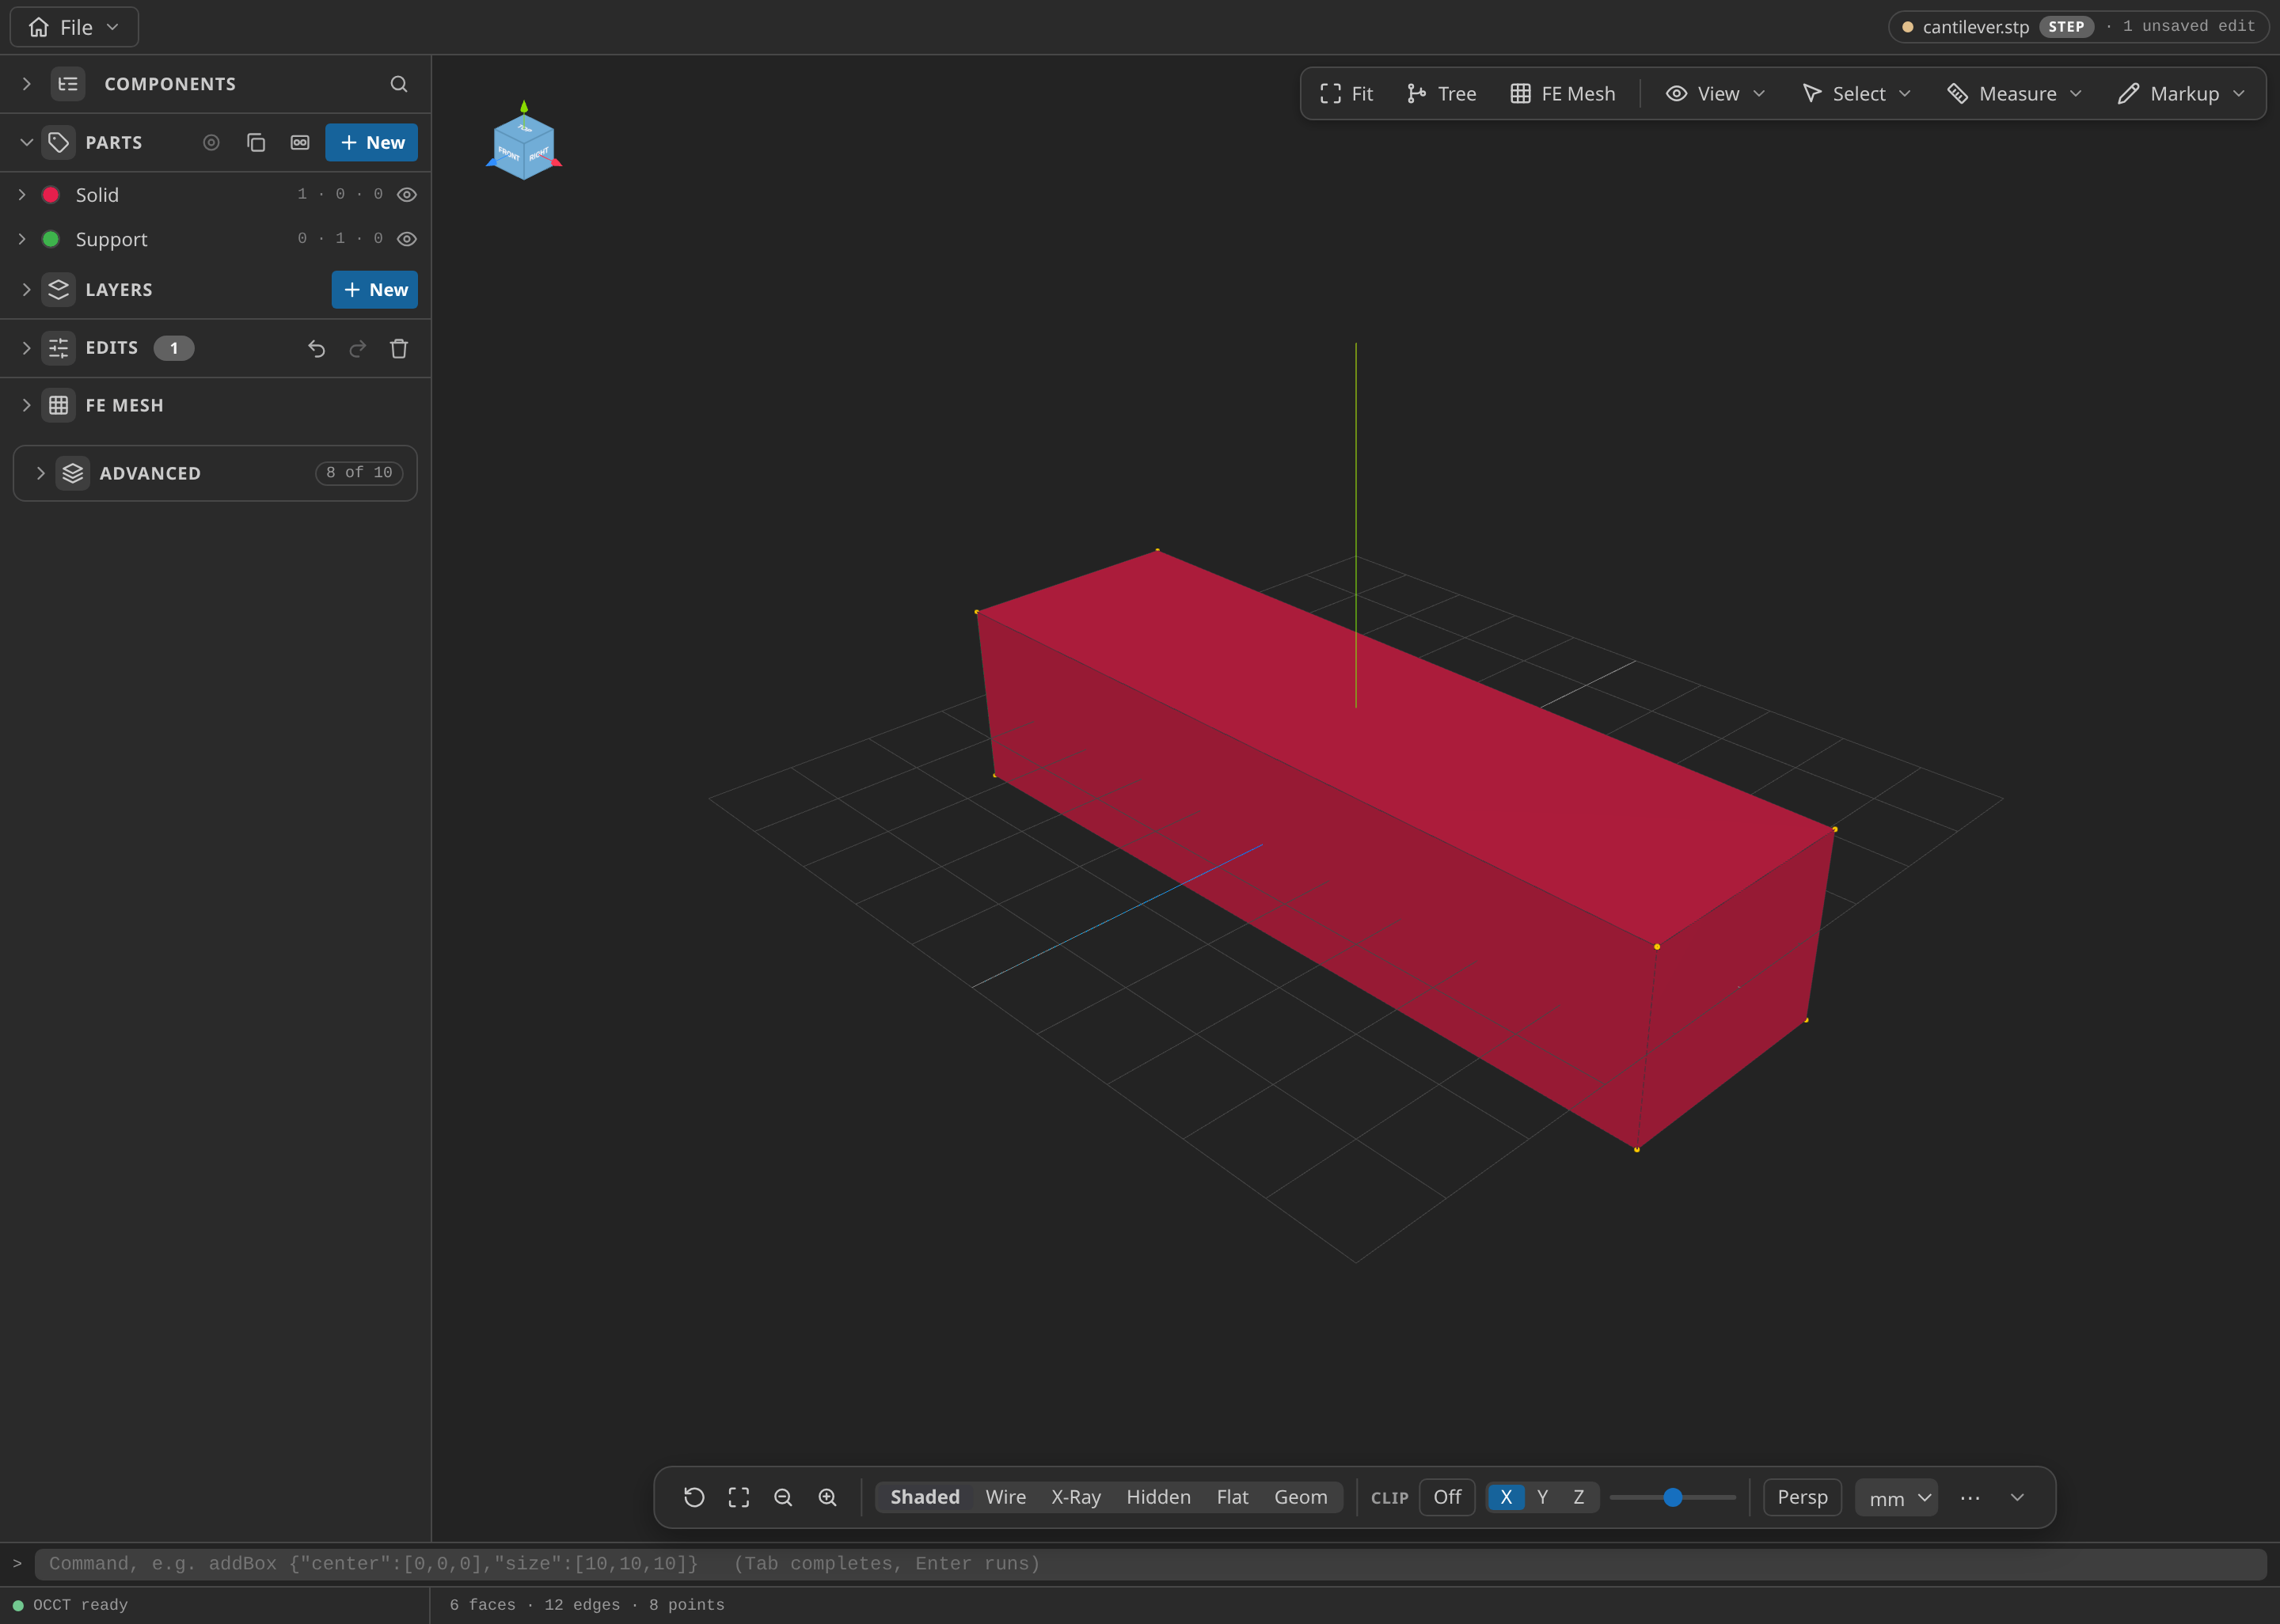Viewport: 2280px width, 1624px height.
Task: Click the fit-to-screen icon in bottom toolbar
Action: pos(739,1497)
